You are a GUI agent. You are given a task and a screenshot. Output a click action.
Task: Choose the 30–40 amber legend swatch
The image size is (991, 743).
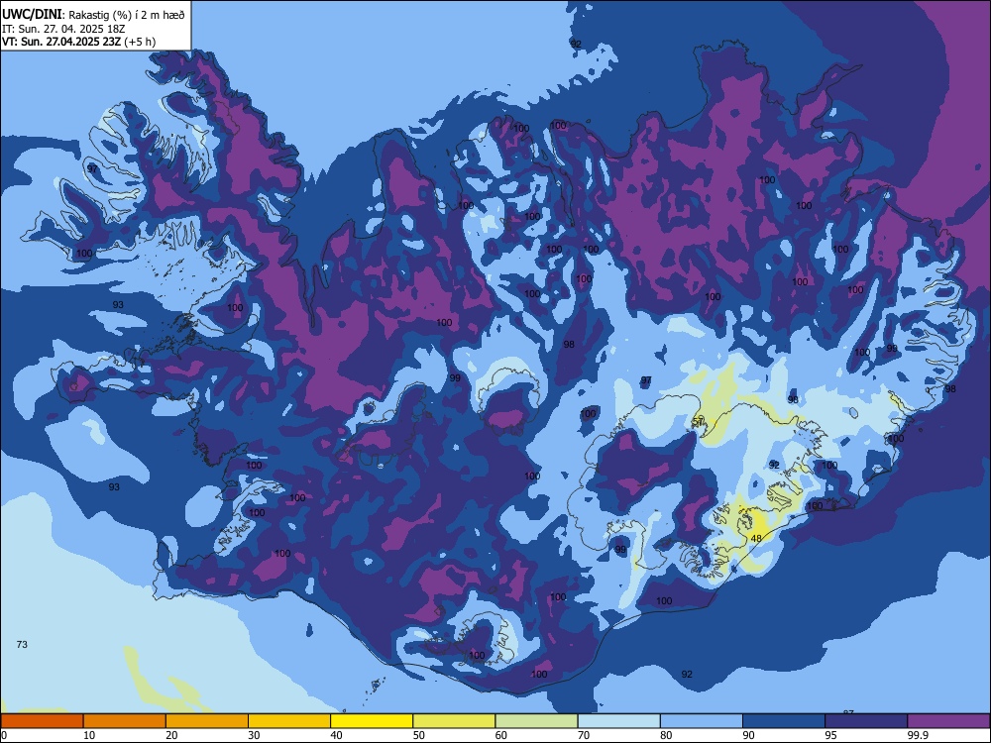(x=289, y=721)
